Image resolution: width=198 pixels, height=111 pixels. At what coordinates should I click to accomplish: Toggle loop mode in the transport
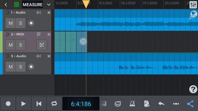(54, 104)
